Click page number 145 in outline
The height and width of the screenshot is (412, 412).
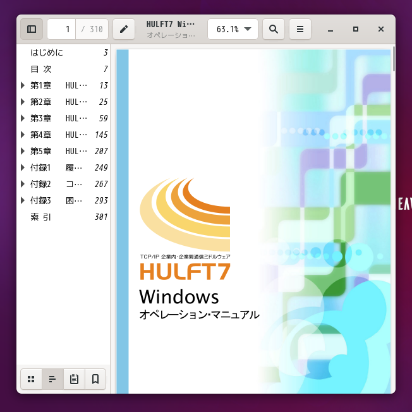tap(101, 135)
